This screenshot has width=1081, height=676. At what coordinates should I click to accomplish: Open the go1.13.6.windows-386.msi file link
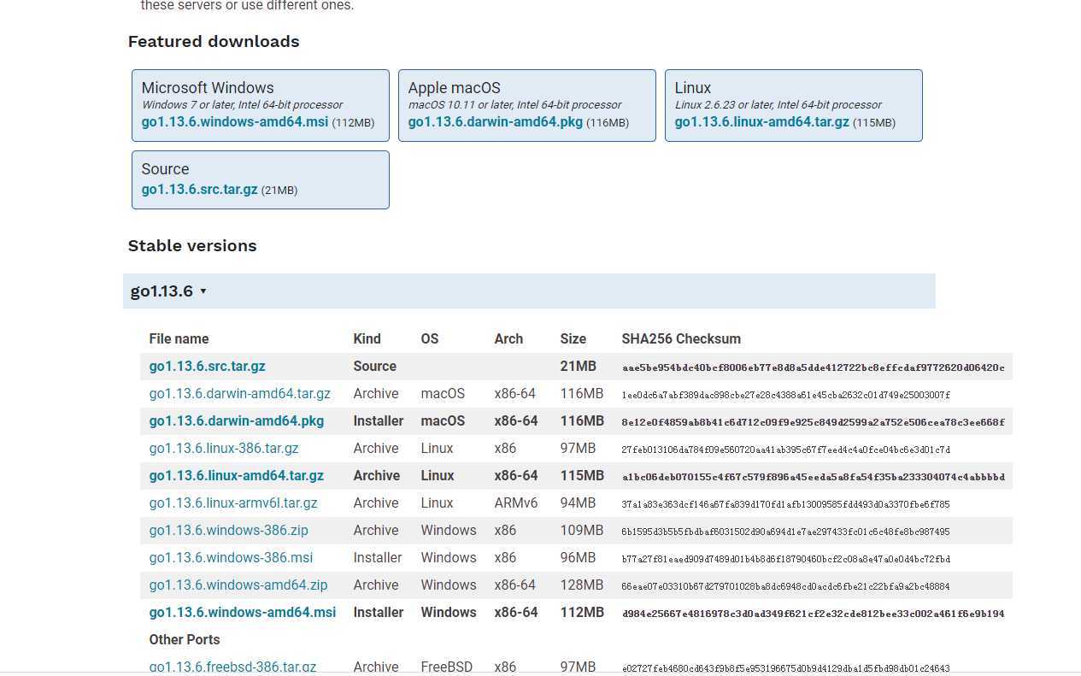coord(232,558)
